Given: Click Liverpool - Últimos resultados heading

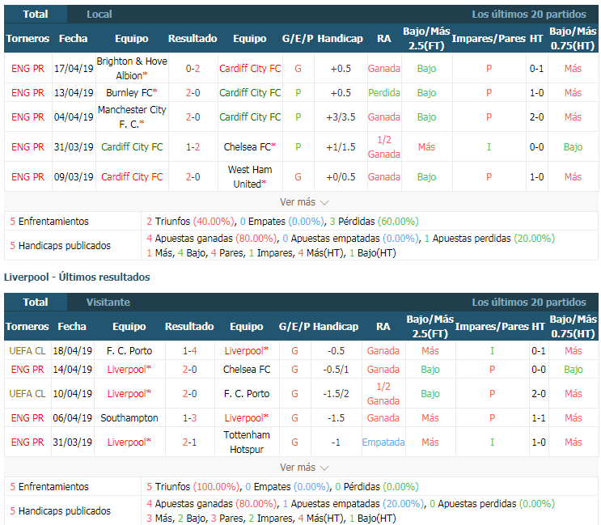Looking at the screenshot, I should click(77, 277).
